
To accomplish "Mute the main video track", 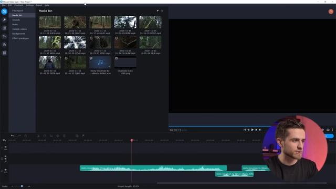I will 5,159.
